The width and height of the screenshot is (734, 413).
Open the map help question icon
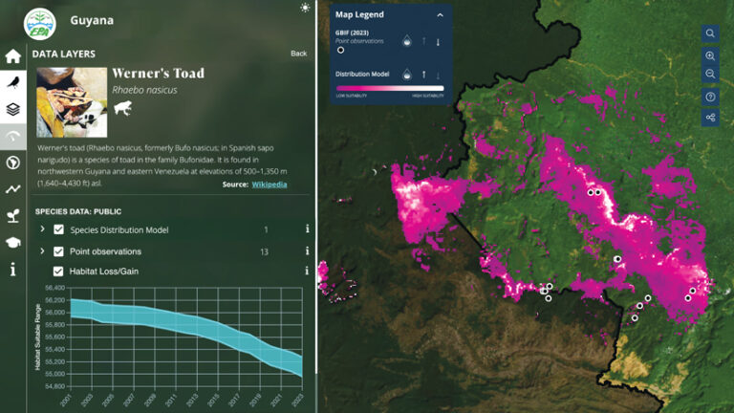[710, 97]
